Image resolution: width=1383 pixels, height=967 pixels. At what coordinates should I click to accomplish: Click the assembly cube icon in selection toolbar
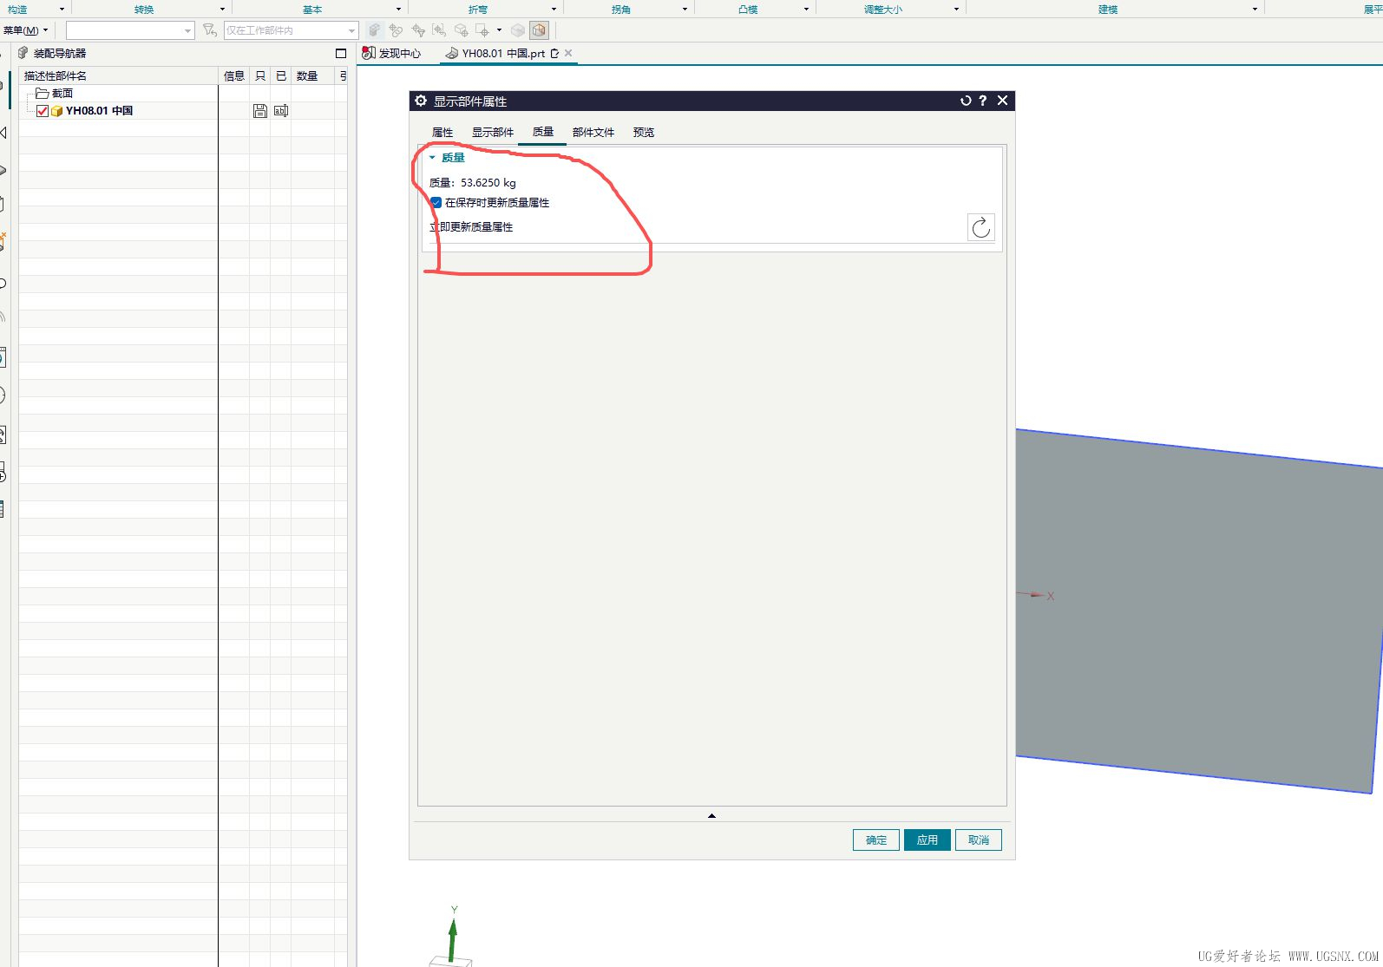tap(375, 30)
